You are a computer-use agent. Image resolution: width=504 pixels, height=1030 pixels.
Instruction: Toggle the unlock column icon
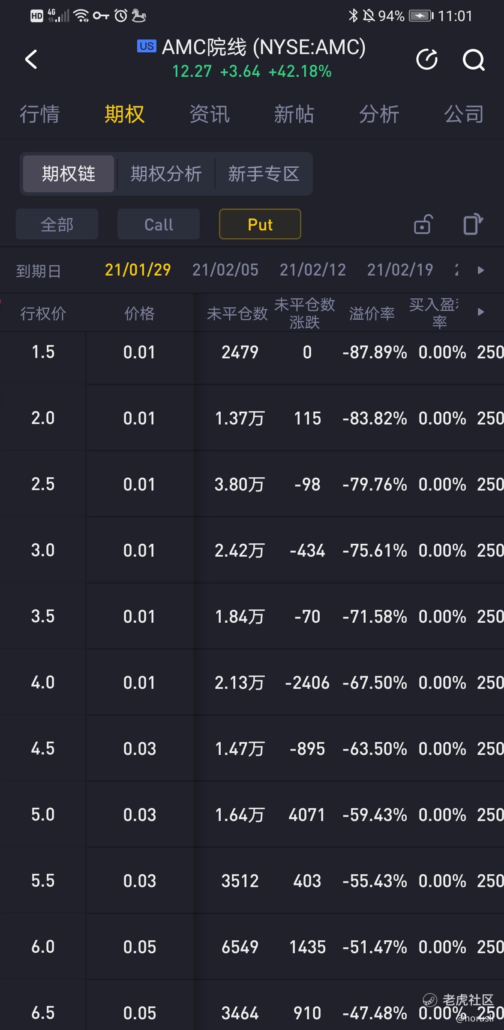(423, 224)
